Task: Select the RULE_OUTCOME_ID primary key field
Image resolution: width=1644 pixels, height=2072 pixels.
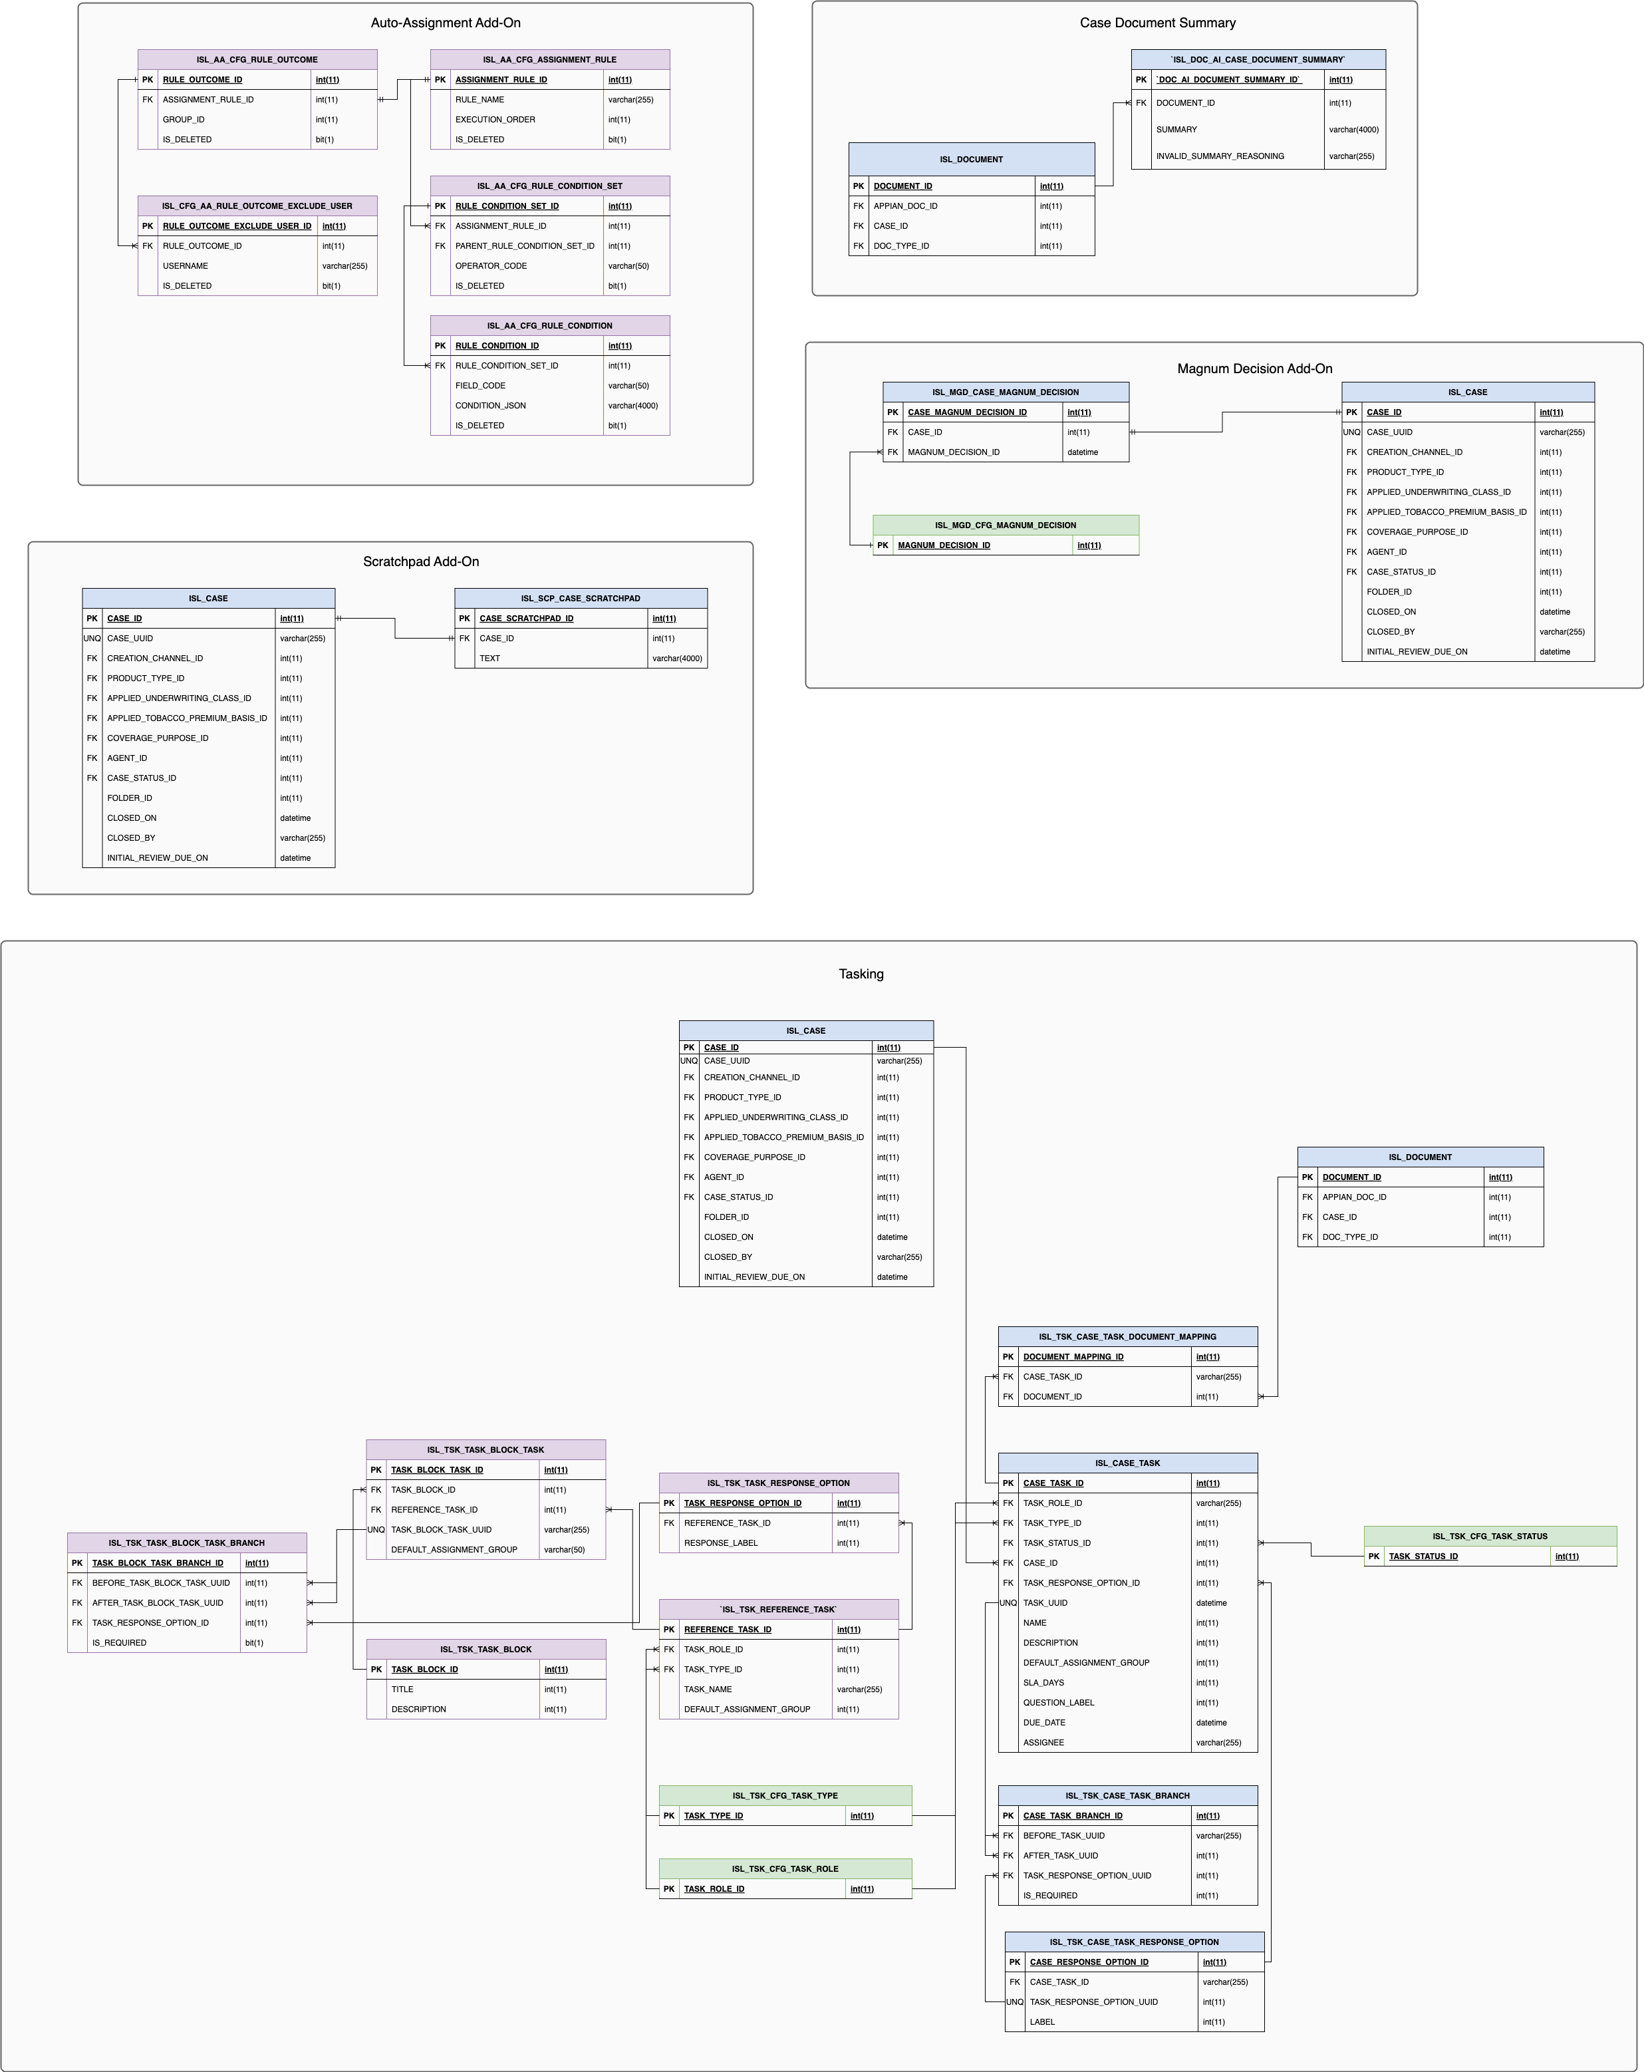Action: click(x=257, y=80)
